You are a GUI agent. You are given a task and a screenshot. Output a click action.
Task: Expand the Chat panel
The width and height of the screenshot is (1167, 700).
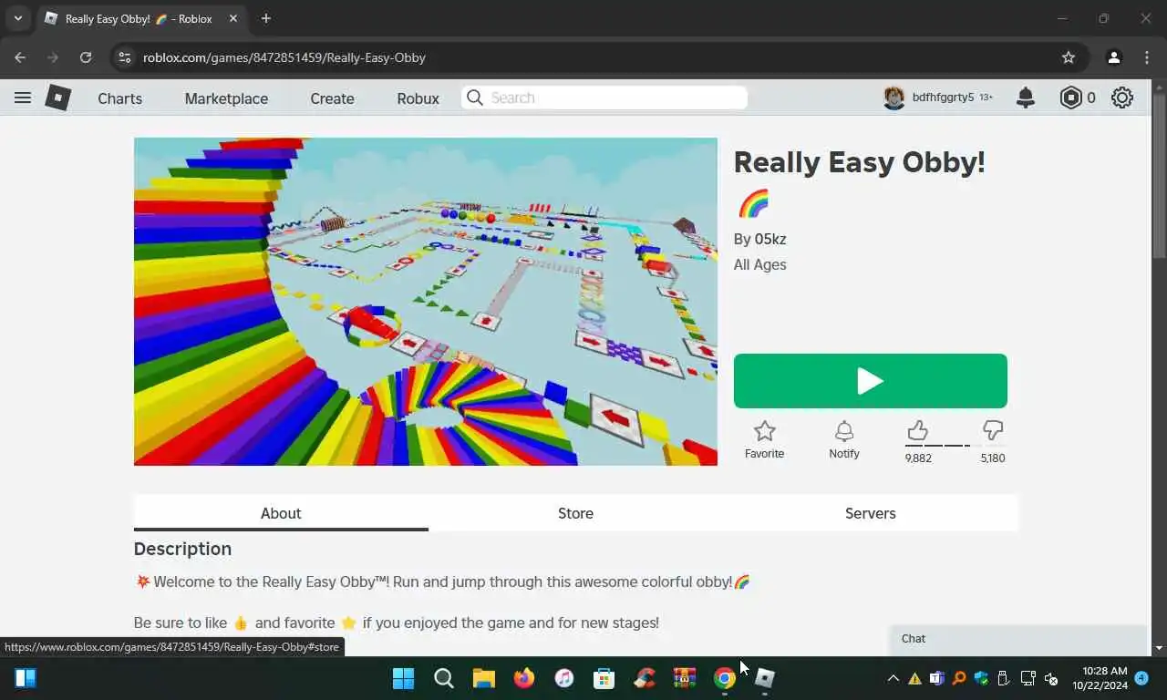pos(1018,639)
